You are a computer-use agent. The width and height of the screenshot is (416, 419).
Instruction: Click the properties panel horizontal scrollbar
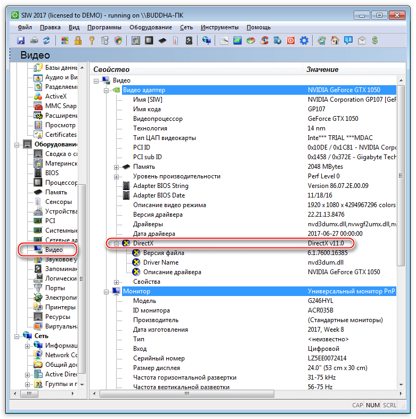(x=187, y=393)
